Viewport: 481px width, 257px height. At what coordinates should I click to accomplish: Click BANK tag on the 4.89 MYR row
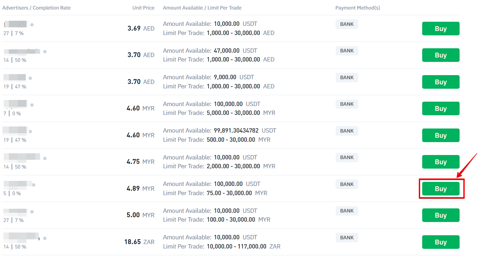347,184
